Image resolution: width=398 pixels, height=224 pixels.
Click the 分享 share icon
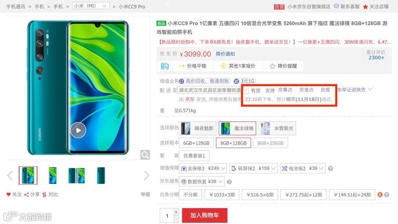click(x=27, y=195)
